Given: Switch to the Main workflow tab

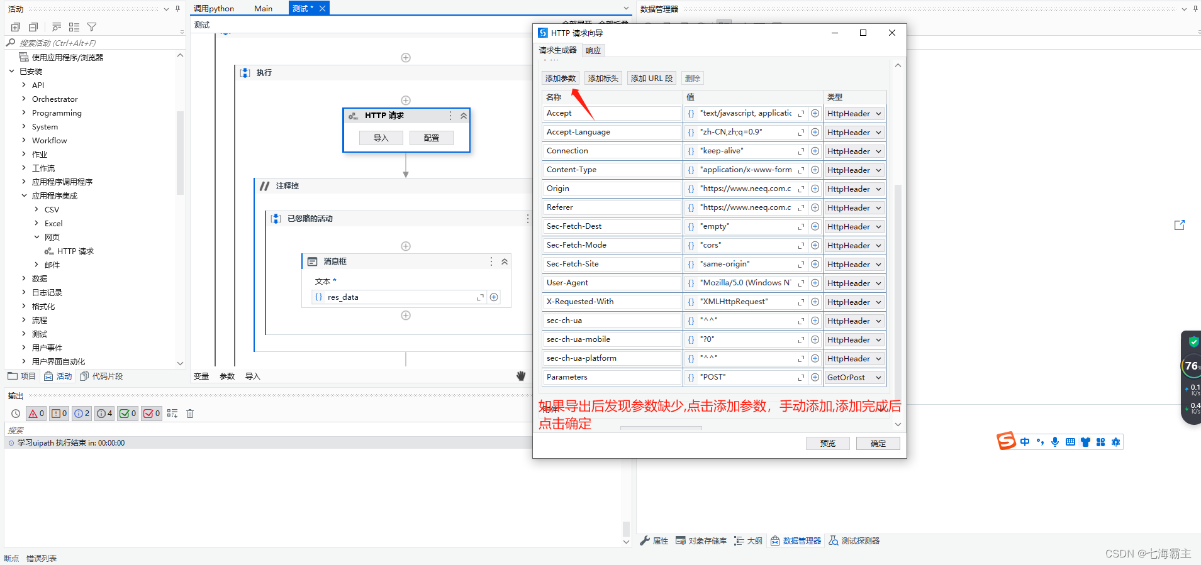Looking at the screenshot, I should click(263, 9).
